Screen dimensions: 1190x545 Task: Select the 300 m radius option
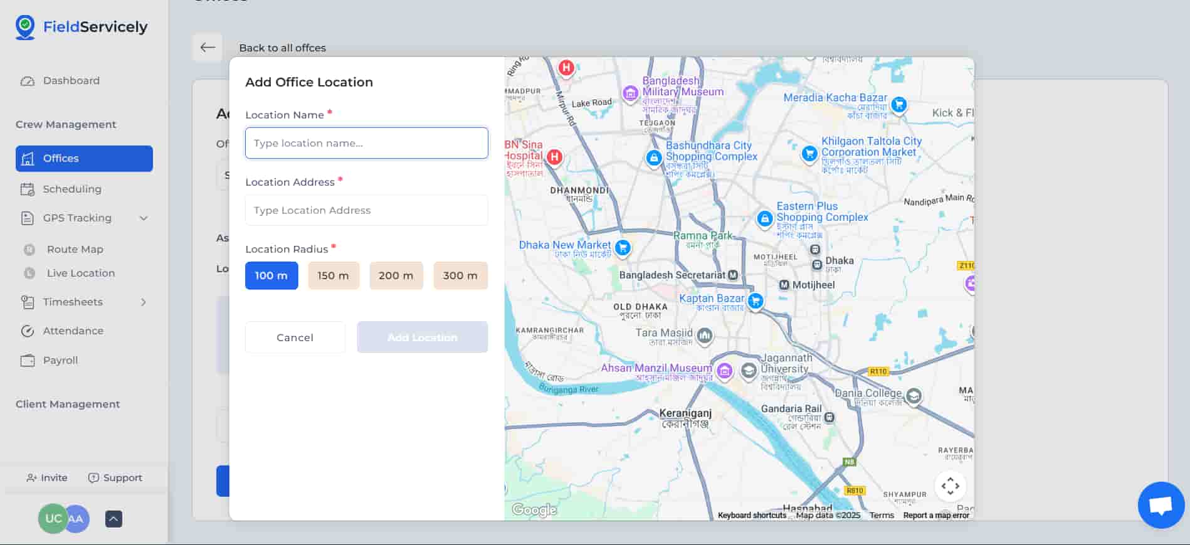(x=460, y=275)
